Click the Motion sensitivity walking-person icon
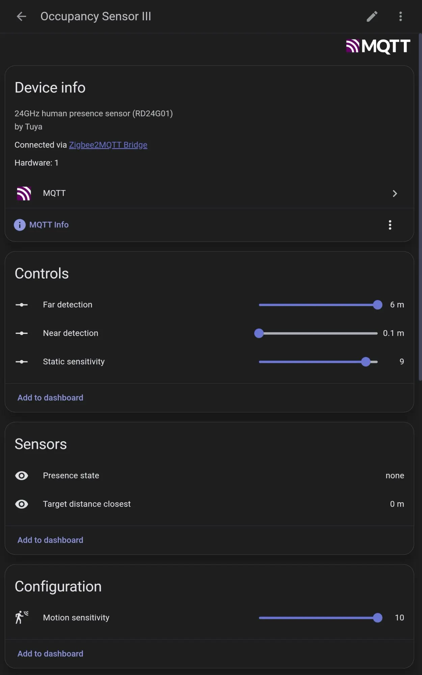Image resolution: width=422 pixels, height=675 pixels. [x=22, y=617]
